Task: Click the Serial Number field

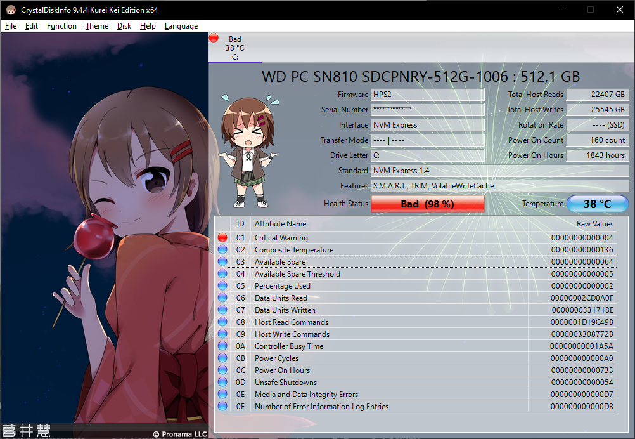Action: [428, 110]
